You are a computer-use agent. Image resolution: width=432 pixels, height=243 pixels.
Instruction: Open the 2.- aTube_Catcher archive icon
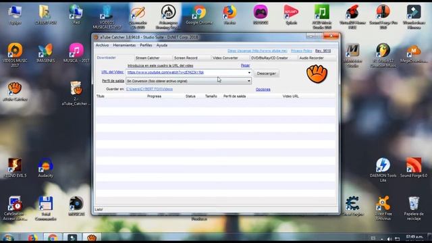pyautogui.click(x=76, y=93)
